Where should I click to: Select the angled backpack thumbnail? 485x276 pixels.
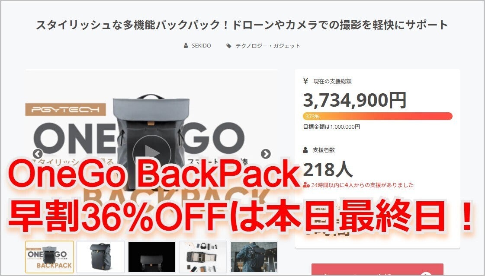100,257
